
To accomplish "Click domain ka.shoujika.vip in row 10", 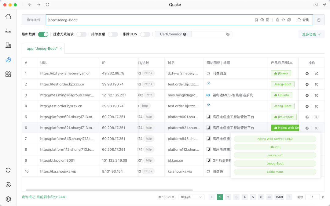I will [x=180, y=171].
